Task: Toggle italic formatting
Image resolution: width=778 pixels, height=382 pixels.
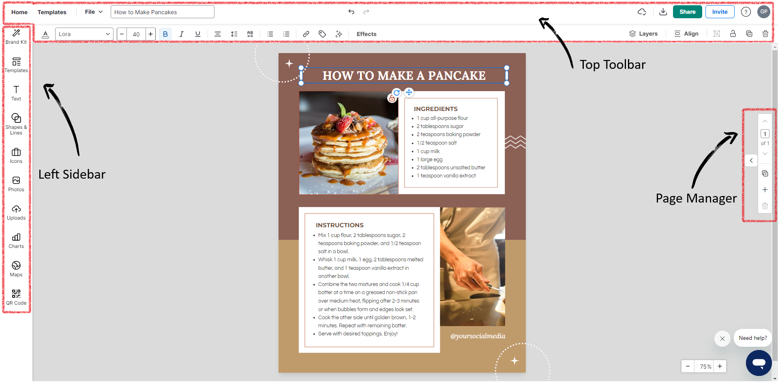Action: click(181, 34)
